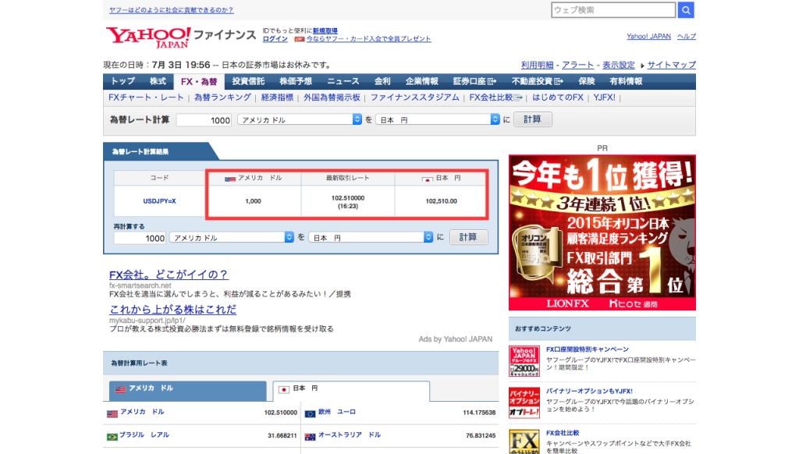Select the 有料情報 navigation tab
799x454 pixels.
[x=626, y=81]
